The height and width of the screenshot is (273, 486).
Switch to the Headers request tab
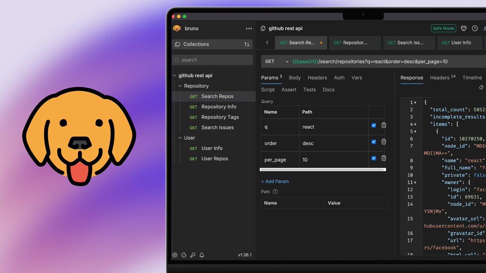click(317, 78)
